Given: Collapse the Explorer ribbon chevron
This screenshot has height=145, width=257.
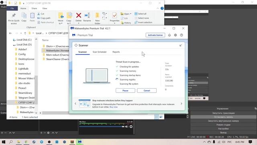Looking at the screenshot, I should coord(158,8).
